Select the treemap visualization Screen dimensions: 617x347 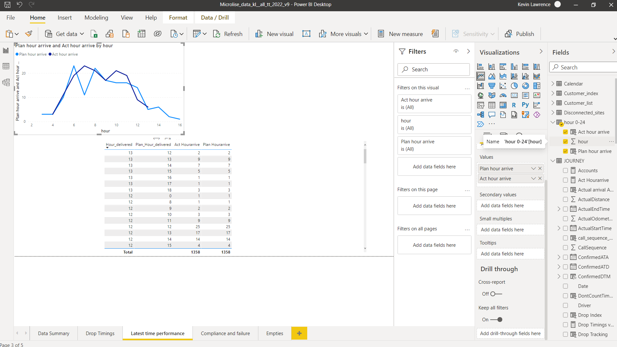click(537, 86)
